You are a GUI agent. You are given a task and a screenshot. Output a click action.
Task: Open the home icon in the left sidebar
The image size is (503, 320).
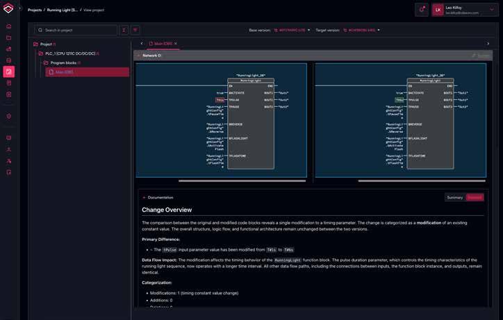pyautogui.click(x=8, y=26)
